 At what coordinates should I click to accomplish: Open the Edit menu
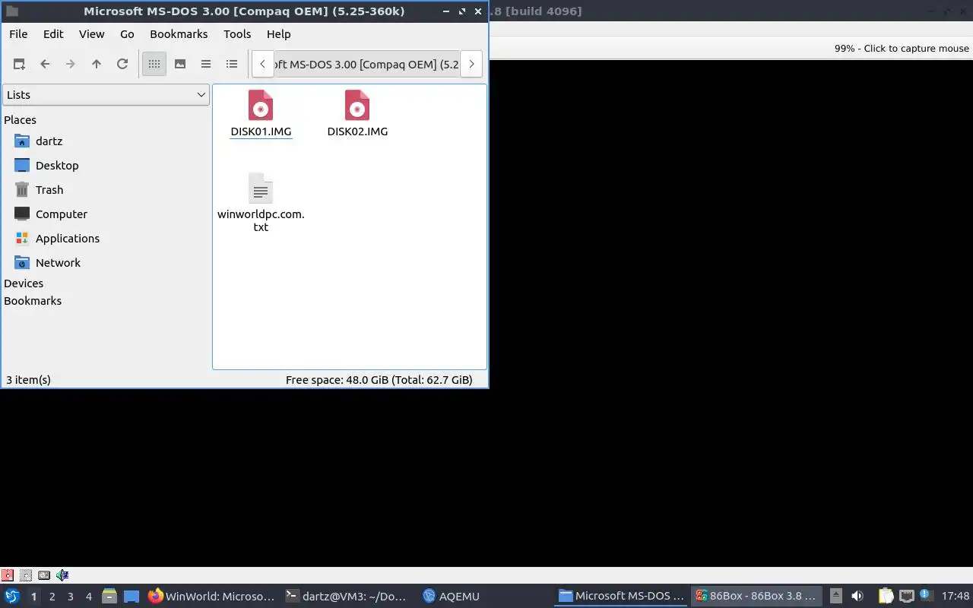pyautogui.click(x=53, y=34)
